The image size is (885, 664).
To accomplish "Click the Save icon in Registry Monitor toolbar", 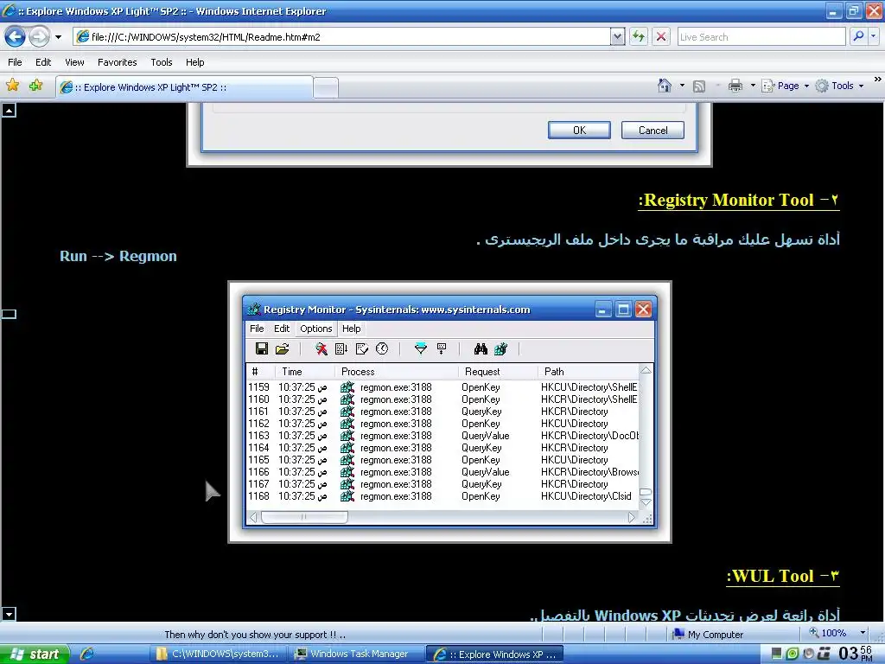I will 262,348.
